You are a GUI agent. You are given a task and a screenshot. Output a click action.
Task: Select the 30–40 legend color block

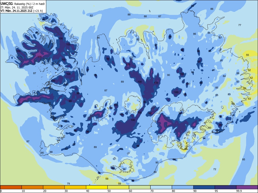click(x=75, y=187)
